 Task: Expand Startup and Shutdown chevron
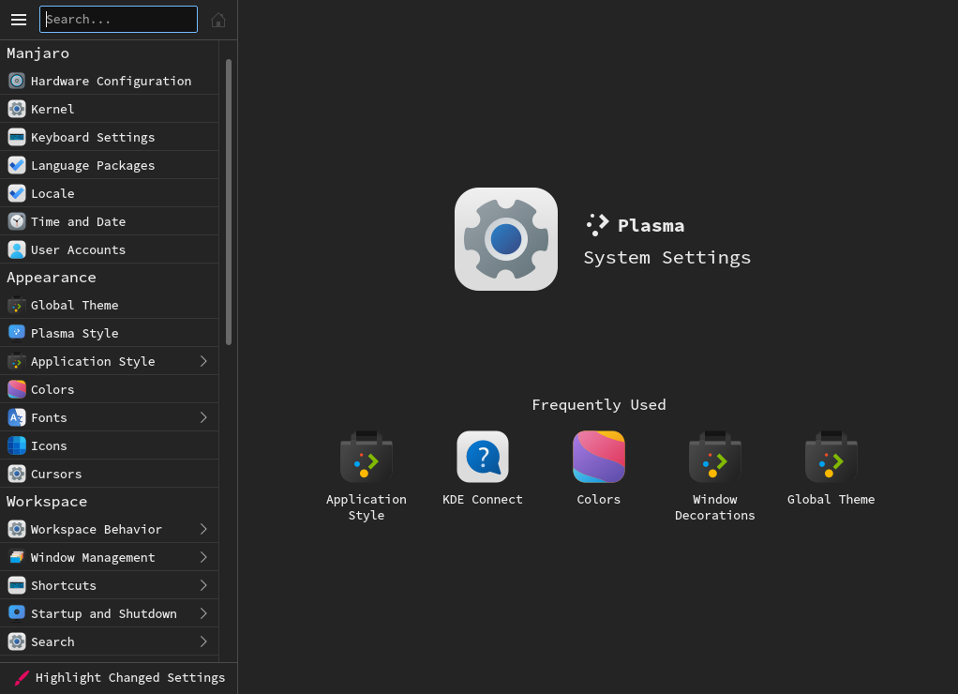(x=203, y=613)
